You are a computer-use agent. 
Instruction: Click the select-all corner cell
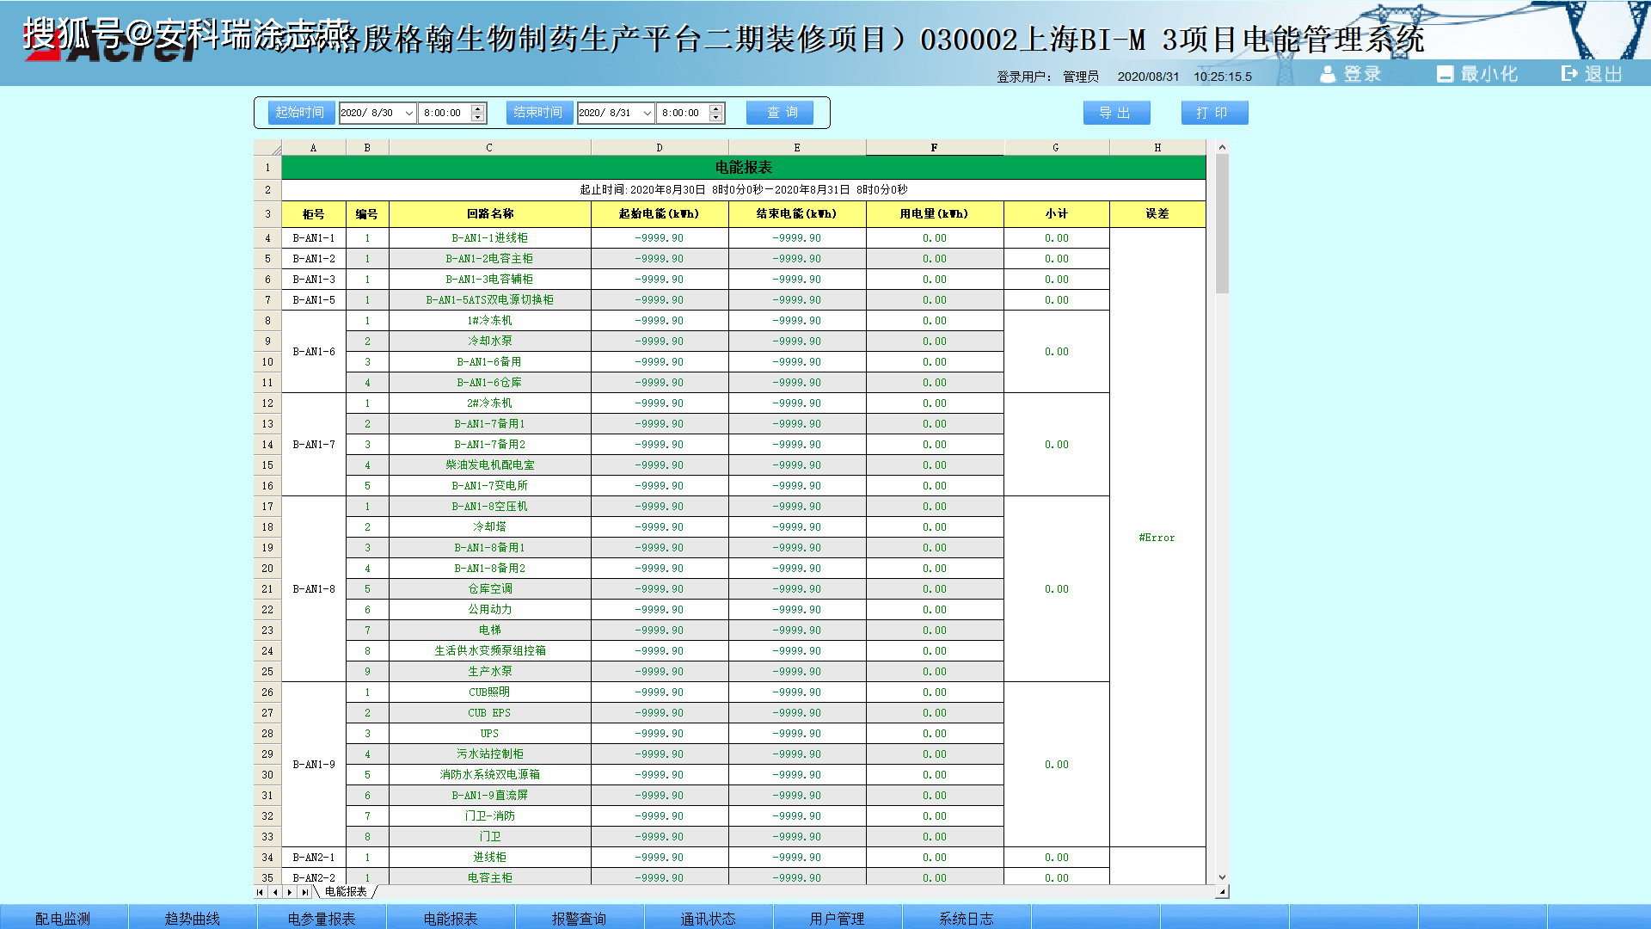coord(267,148)
